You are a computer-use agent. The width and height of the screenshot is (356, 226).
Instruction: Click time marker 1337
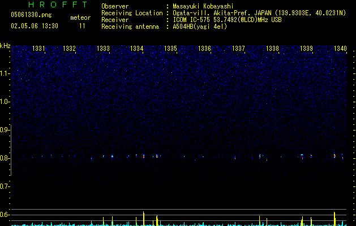tap(239, 48)
